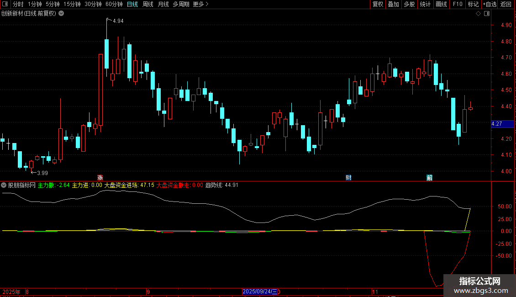Click the 大盘资金撤走: 0.00 value

pos(179,185)
